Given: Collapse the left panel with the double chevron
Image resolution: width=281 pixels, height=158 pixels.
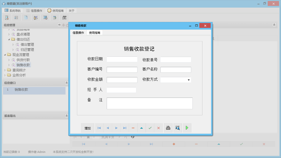Looking at the screenshot, I should [x=59, y=25].
